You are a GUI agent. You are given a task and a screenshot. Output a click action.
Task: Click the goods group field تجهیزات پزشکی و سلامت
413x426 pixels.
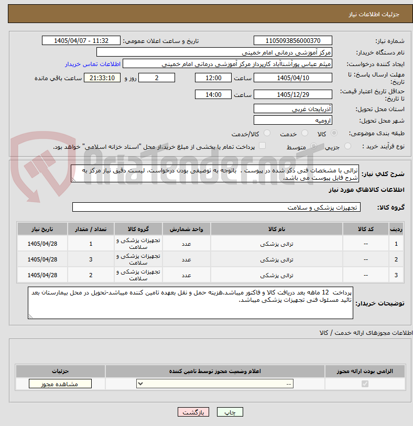click(x=216, y=207)
